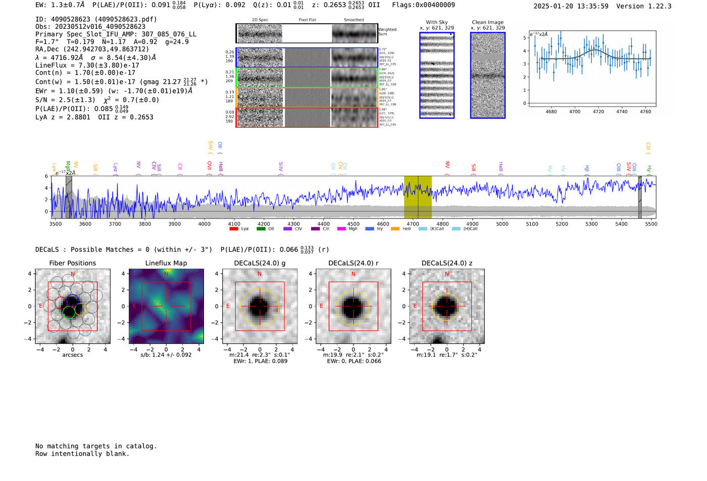Screen dimensions: 707x481
Task: Select the orange-bordered fiber spectrum row
Action: coord(307,97)
